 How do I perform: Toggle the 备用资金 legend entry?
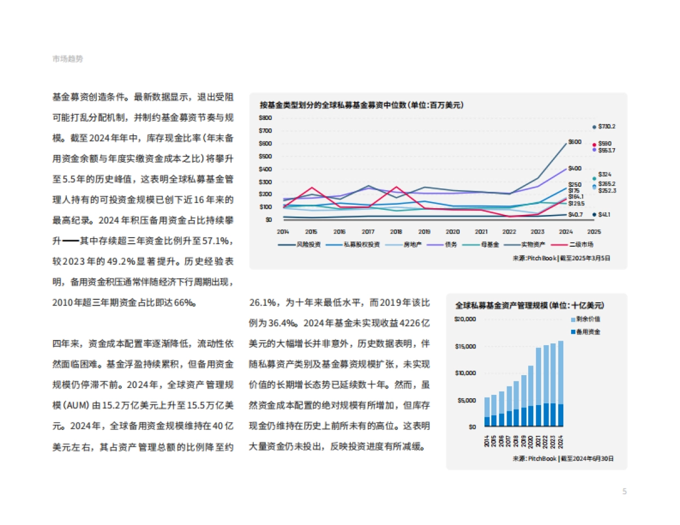586,332
